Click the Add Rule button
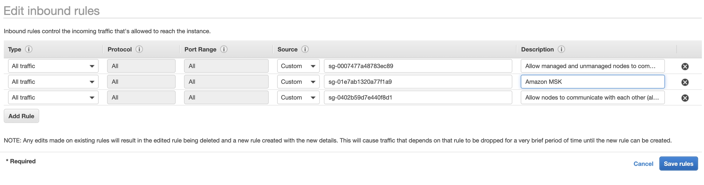The image size is (704, 185). (x=21, y=116)
